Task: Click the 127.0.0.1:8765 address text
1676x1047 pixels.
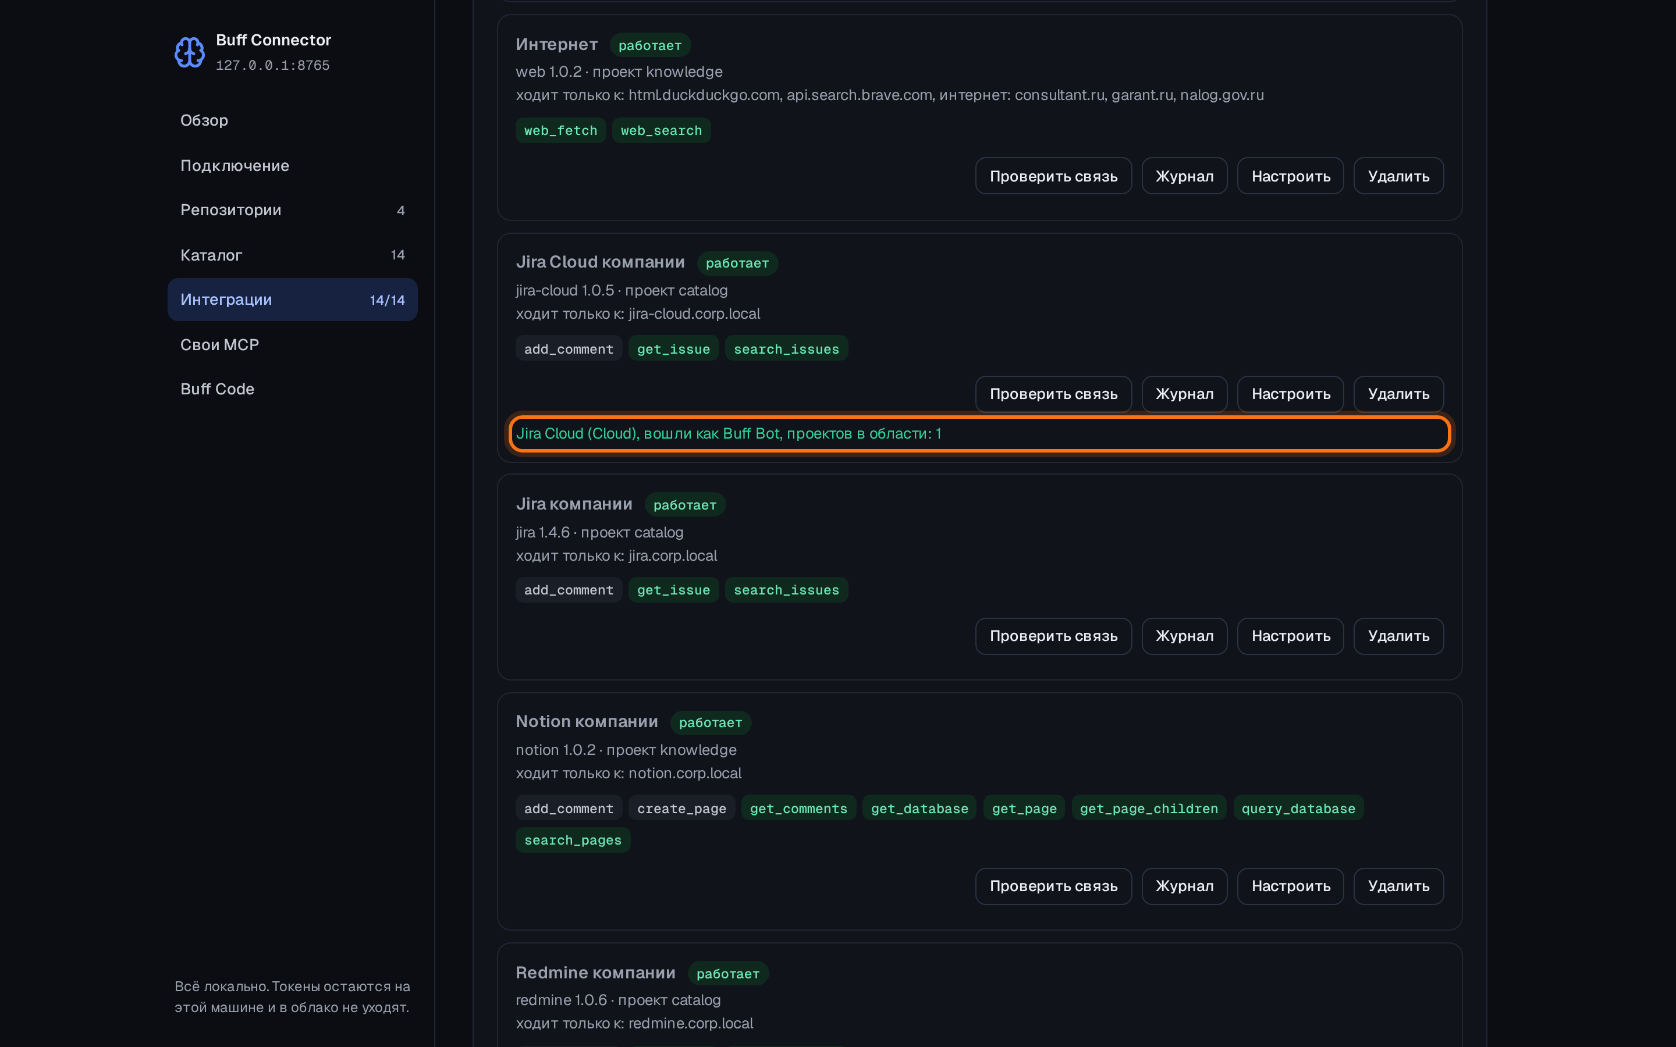Action: pyautogui.click(x=272, y=65)
